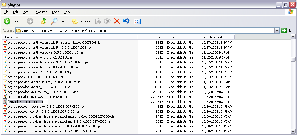This screenshot has height=135, width=297.
Task: Select file name org.eclipse.cvs_1.0.100.v20080603.jar
Action: (x=35, y=77)
